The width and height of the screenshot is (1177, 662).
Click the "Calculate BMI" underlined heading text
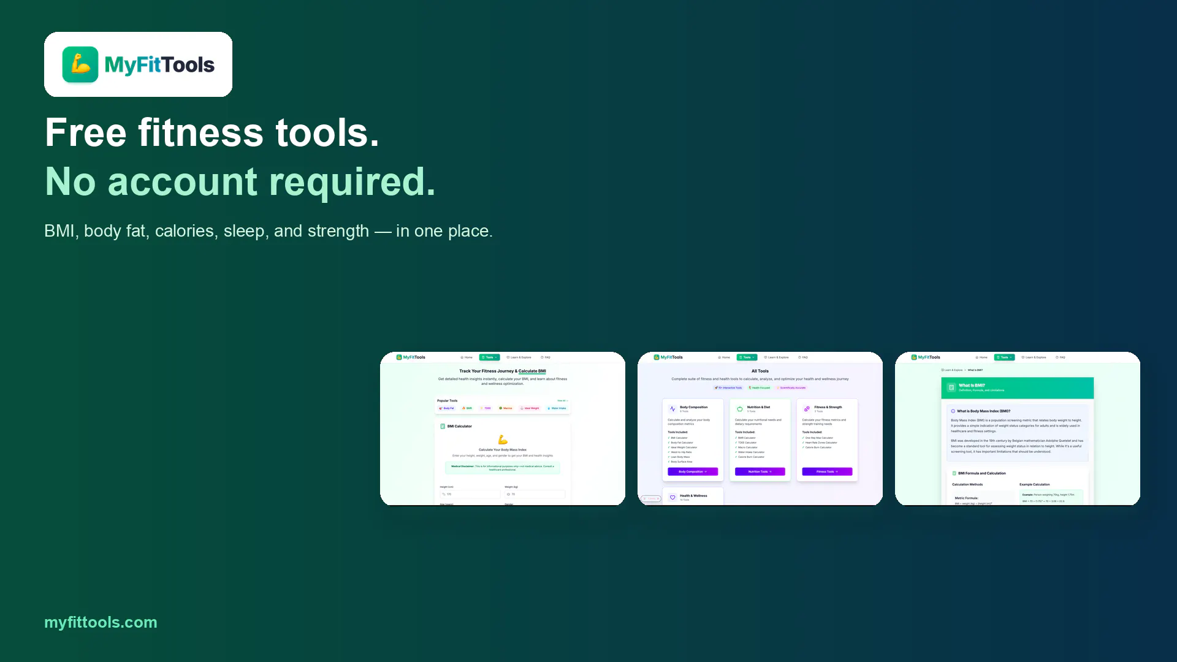(532, 371)
